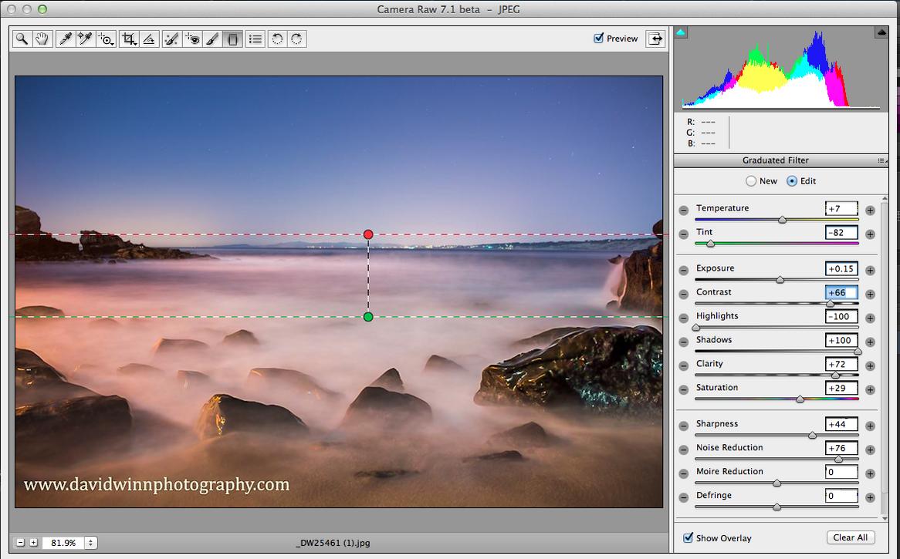This screenshot has width=900, height=559.
Task: Select the New radio button
Action: pyautogui.click(x=751, y=181)
